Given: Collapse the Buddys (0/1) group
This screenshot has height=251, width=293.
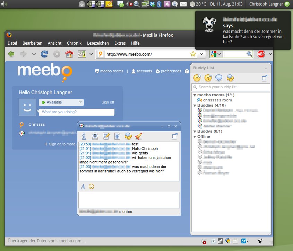Looking at the screenshot, I should coord(195,132).
